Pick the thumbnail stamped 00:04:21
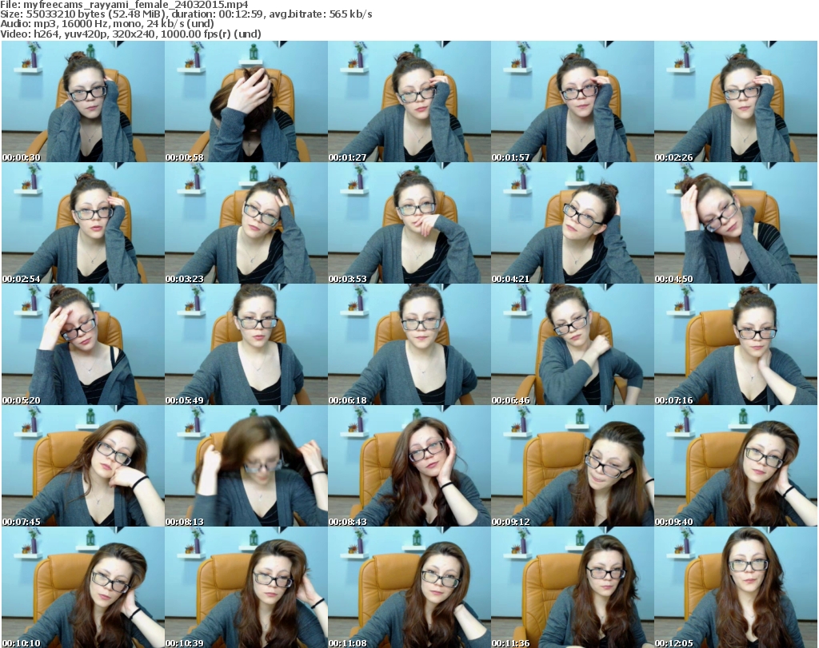The width and height of the screenshot is (819, 648). [x=573, y=223]
